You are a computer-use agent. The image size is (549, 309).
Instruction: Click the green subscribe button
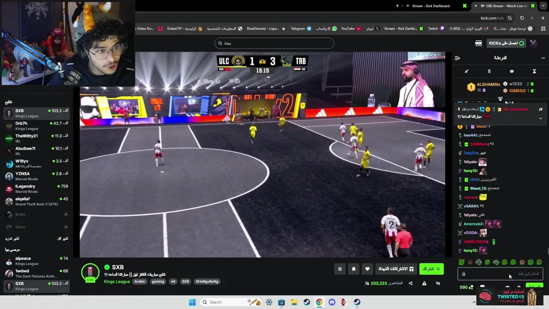[x=431, y=269]
